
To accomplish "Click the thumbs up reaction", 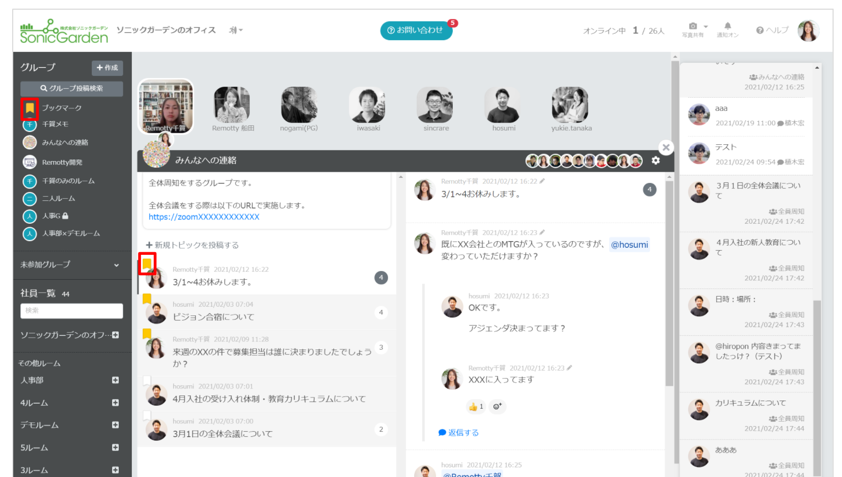I will point(475,406).
